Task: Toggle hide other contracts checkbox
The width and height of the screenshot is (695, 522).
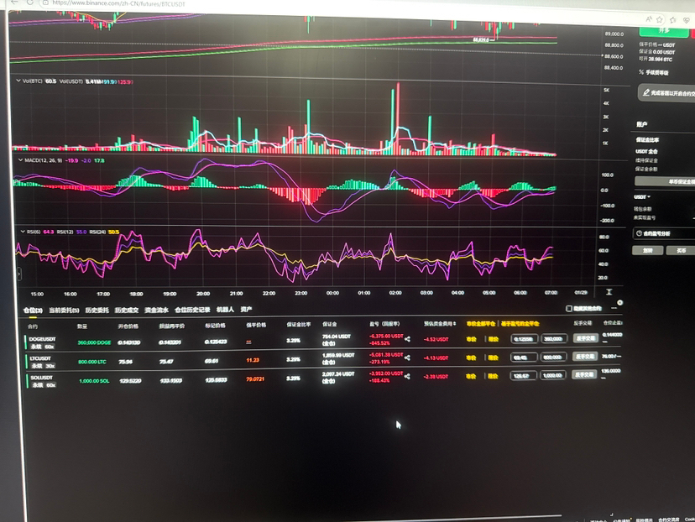Action: (x=569, y=308)
